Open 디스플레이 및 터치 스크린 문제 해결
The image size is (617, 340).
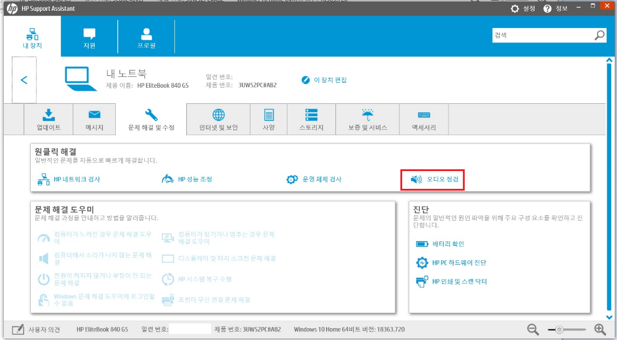[227, 258]
